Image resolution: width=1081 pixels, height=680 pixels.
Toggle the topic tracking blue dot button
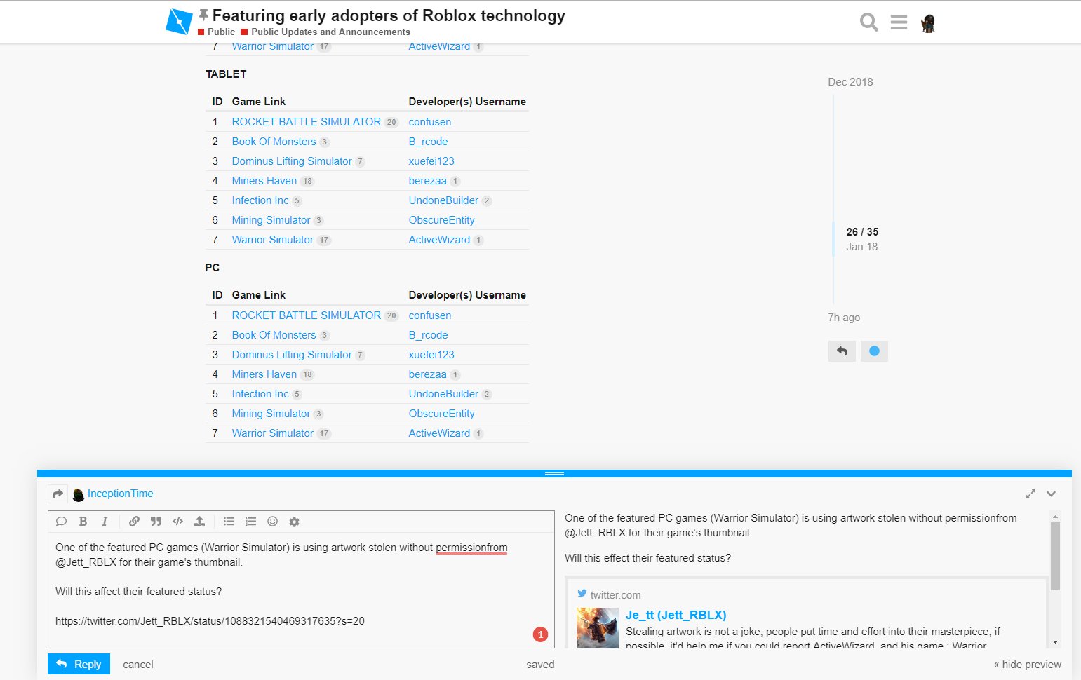pyautogui.click(x=874, y=351)
